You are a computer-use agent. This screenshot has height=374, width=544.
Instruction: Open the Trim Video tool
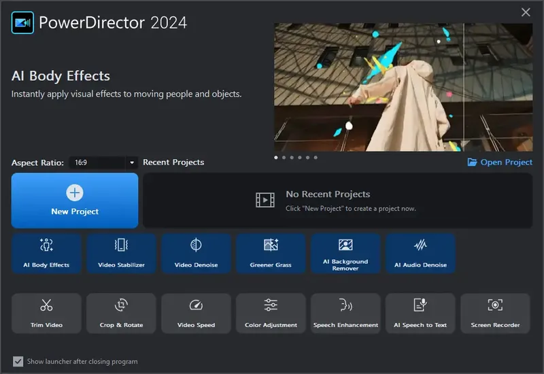point(46,313)
